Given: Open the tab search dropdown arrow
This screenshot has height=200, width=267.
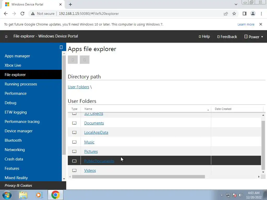Looking at the screenshot, I should click(x=236, y=4).
